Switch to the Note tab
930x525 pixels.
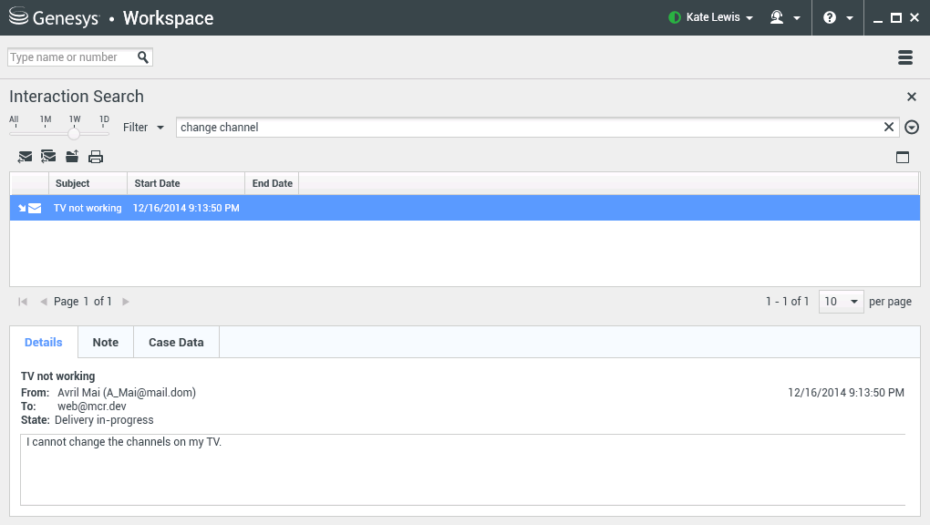point(106,342)
